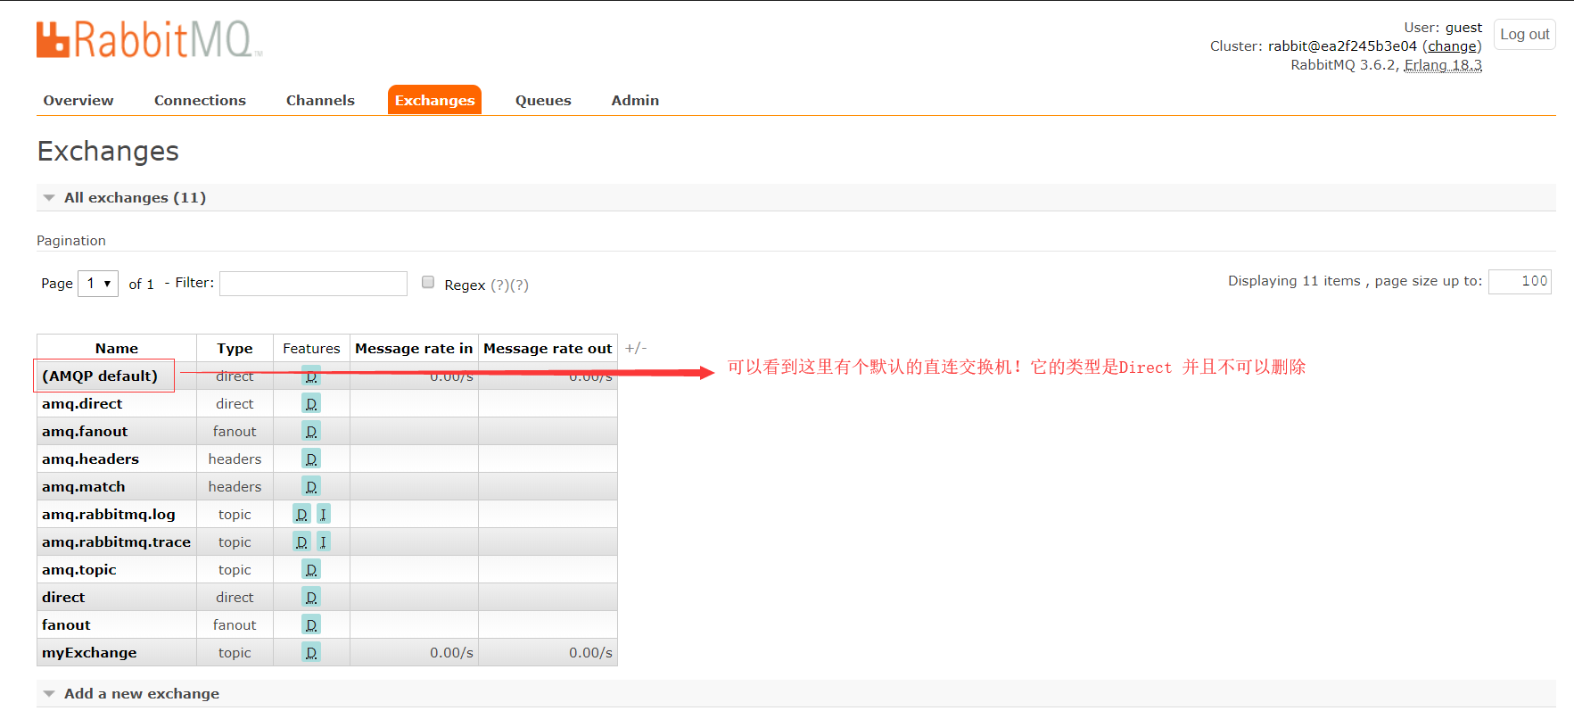Click the Exchanges page heading

point(108,152)
